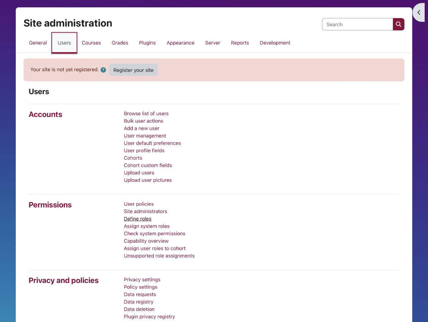Screen dimensions: 428x322
Task: Open the Accounts category heading link
Action: pyautogui.click(x=45, y=115)
